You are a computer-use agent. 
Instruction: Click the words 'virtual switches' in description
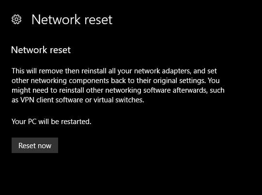119,100
